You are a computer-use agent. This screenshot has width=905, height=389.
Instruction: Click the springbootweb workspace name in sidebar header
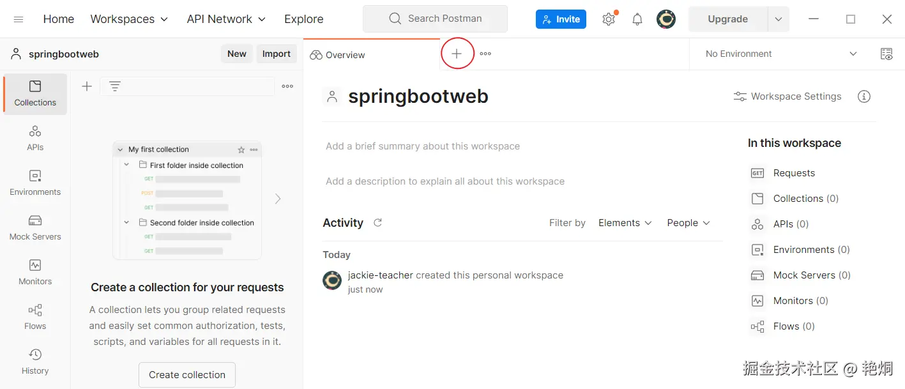(63, 54)
